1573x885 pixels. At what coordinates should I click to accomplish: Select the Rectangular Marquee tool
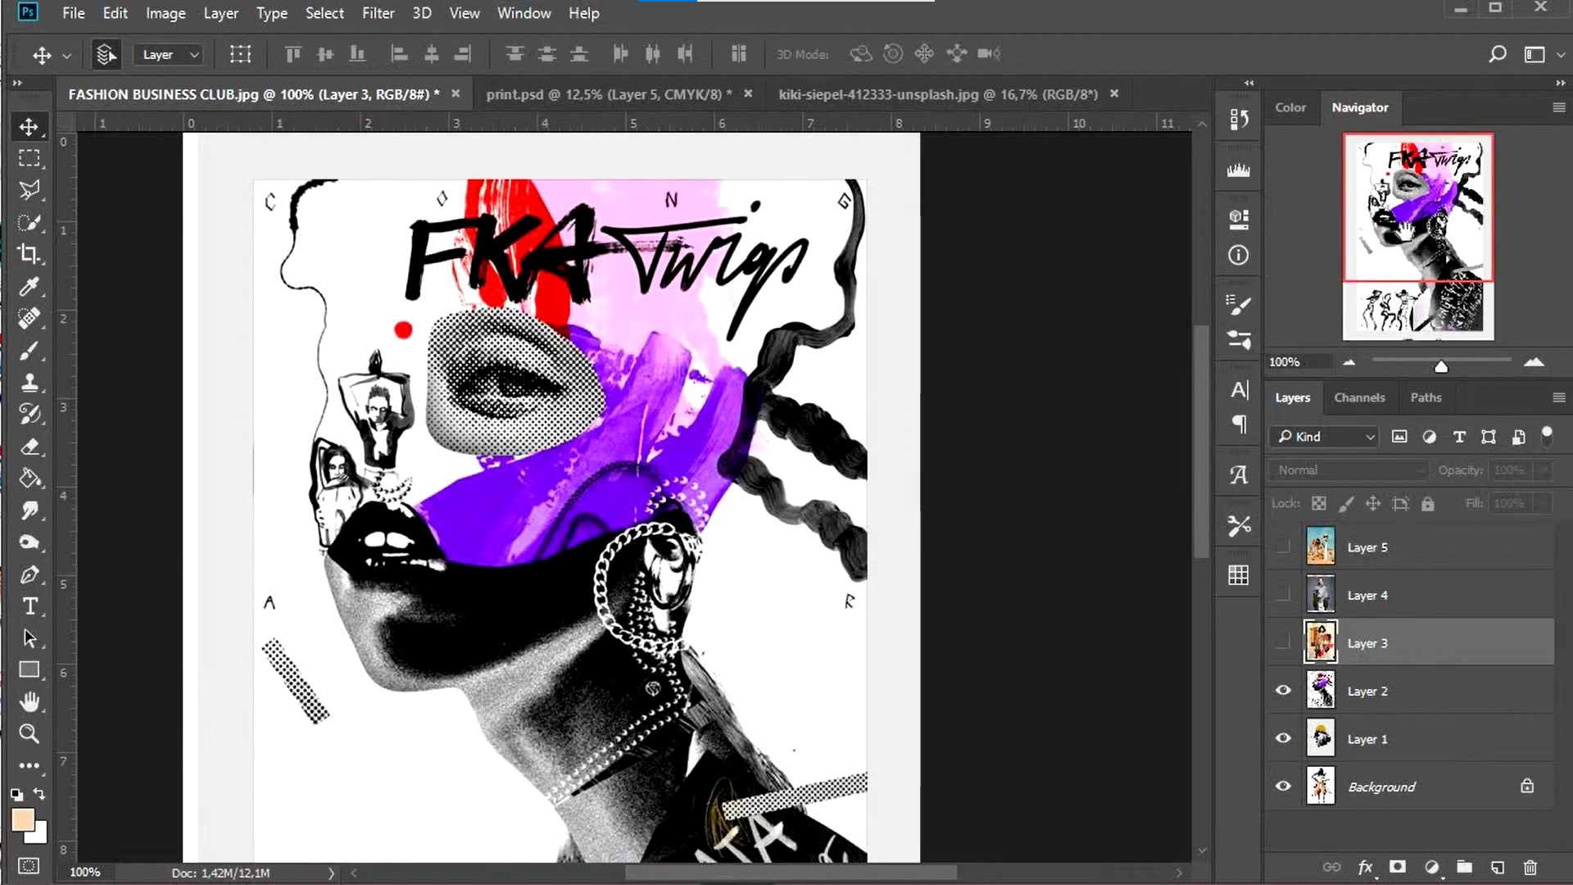coord(29,158)
